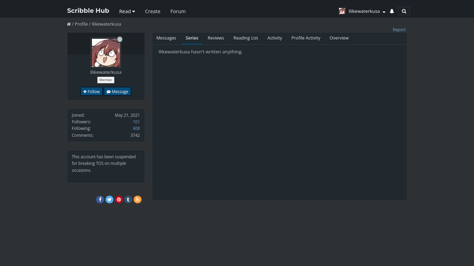Open the Ilikewaterkusa account dropdown

tap(366, 11)
